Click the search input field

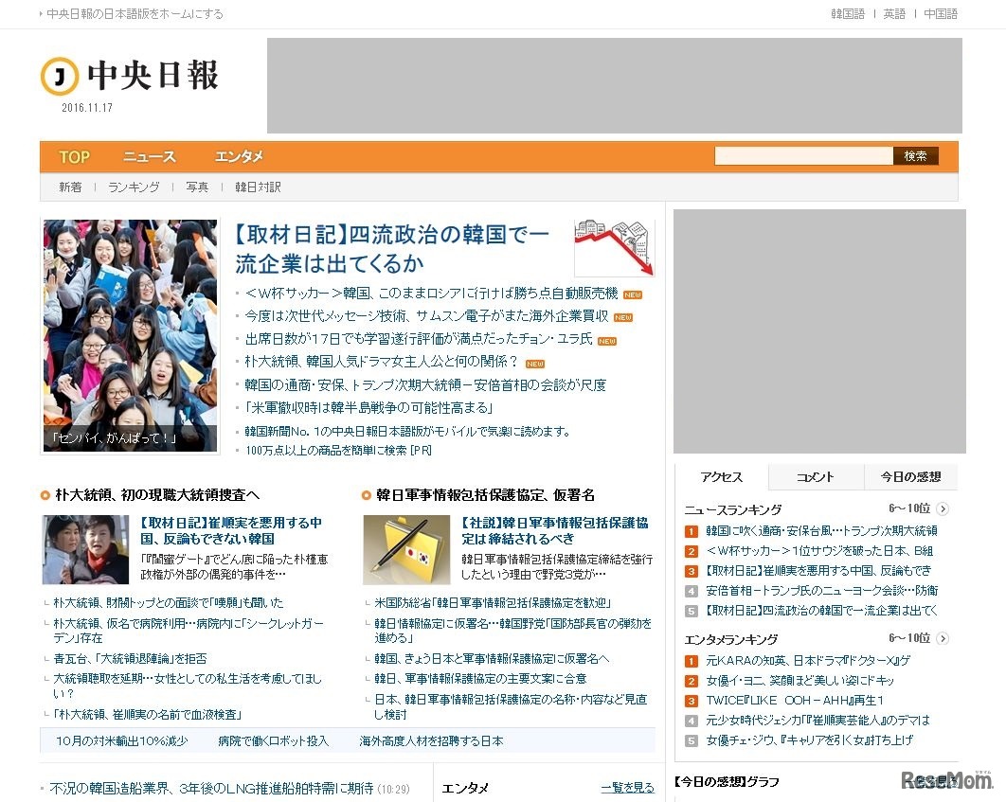[x=804, y=156]
